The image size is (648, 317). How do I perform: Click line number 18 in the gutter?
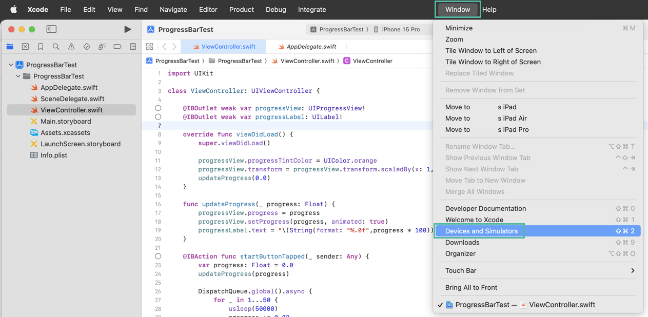click(x=159, y=222)
